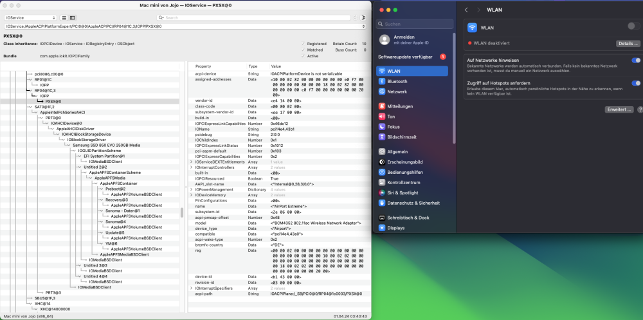Screen dimensions: 643x320
Task: Go back with the settings back arrow
Action: click(x=466, y=10)
